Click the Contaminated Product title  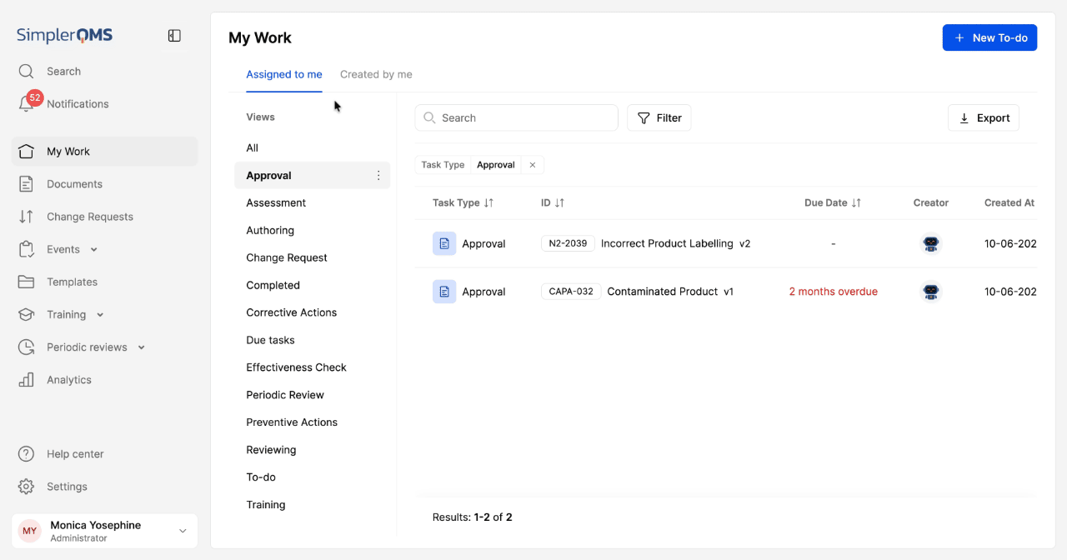click(x=662, y=292)
